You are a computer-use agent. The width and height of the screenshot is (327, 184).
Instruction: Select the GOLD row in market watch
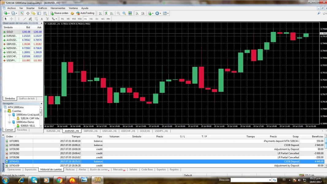[x=10, y=32]
